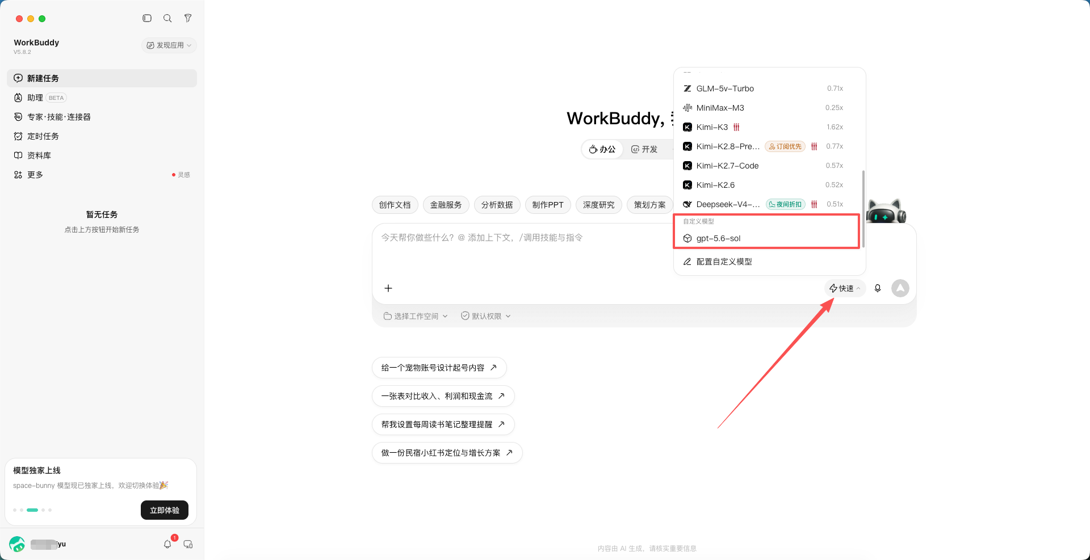The height and width of the screenshot is (560, 1090).
Task: Switch to the 开发 mode toggle
Action: click(x=644, y=149)
